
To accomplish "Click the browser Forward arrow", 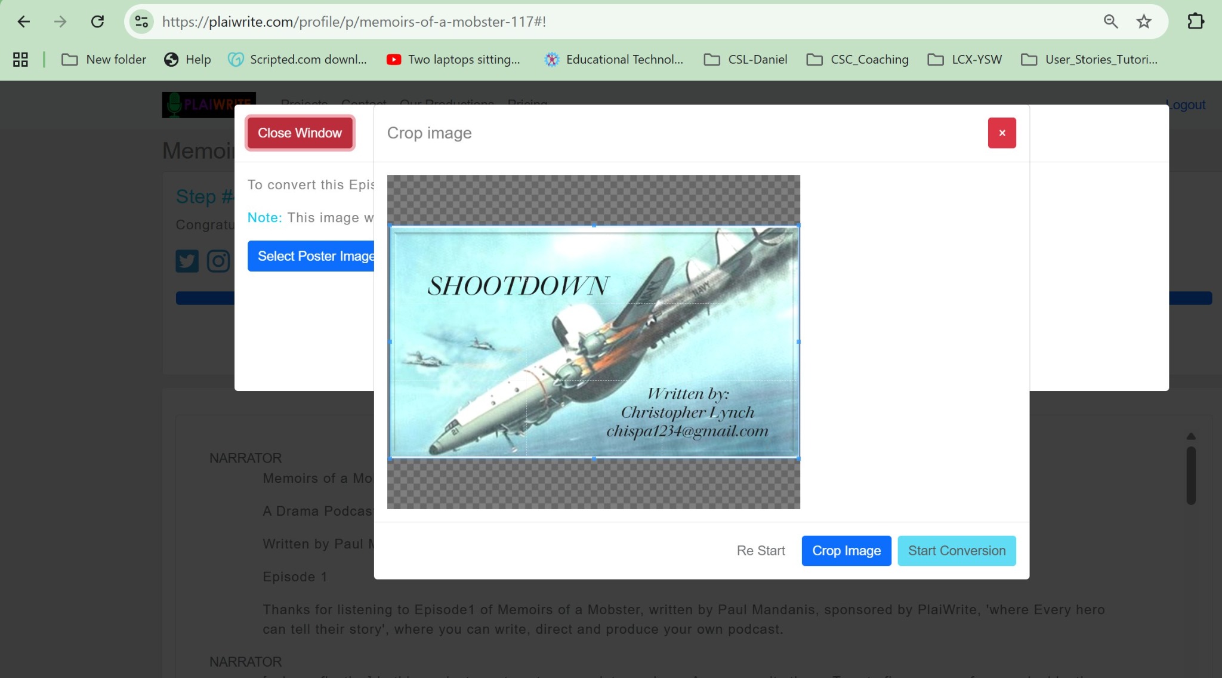I will pyautogui.click(x=60, y=22).
